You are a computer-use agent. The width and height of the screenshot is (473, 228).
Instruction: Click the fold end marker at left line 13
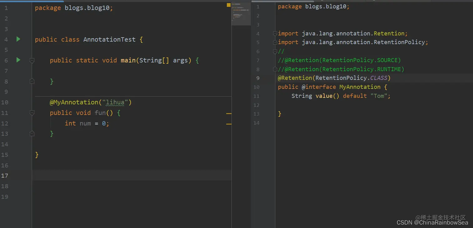pos(32,134)
